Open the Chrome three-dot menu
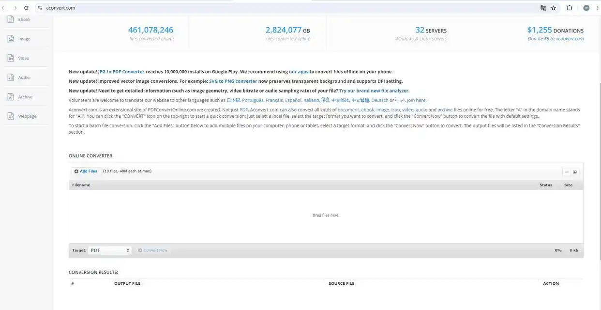 tap(598, 8)
